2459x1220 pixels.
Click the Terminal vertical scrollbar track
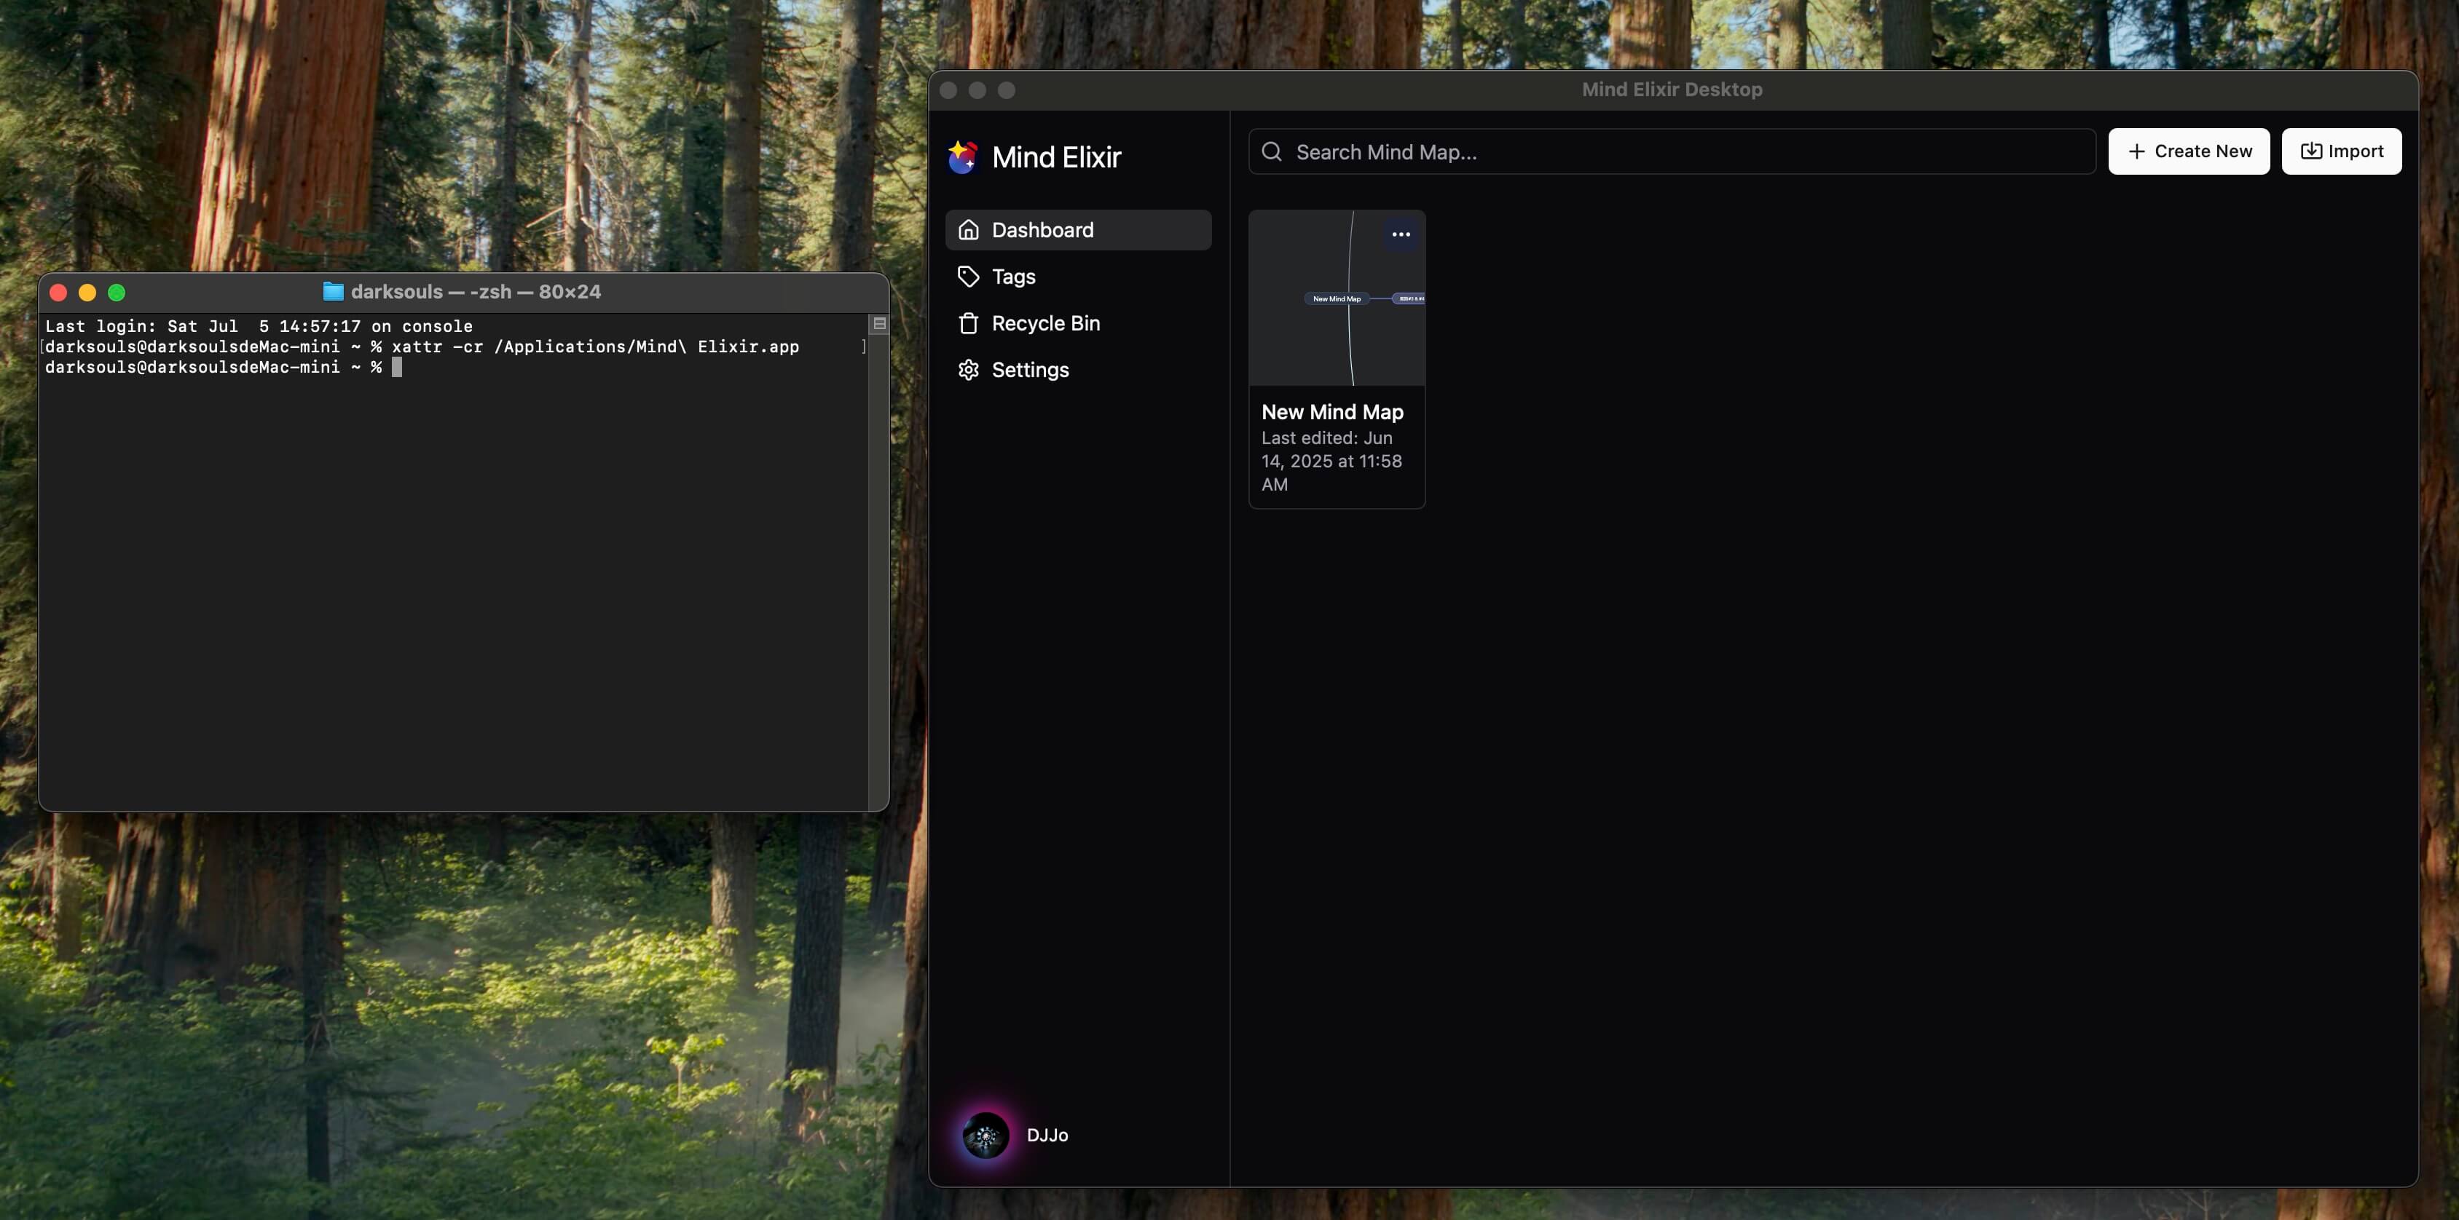[x=879, y=572]
